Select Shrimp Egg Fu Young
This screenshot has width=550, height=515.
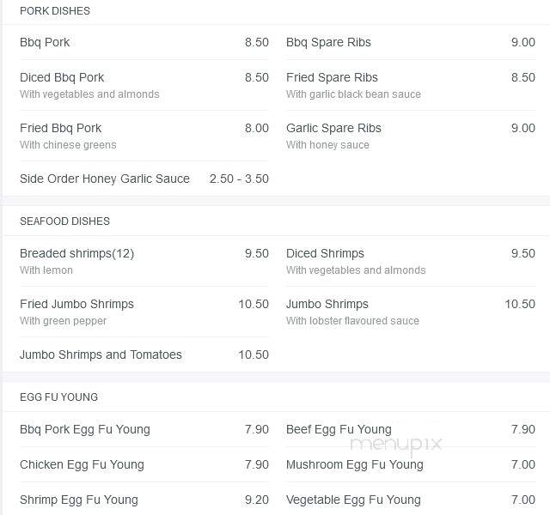(144, 500)
